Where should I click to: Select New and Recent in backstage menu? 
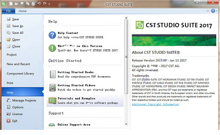(x=18, y=64)
